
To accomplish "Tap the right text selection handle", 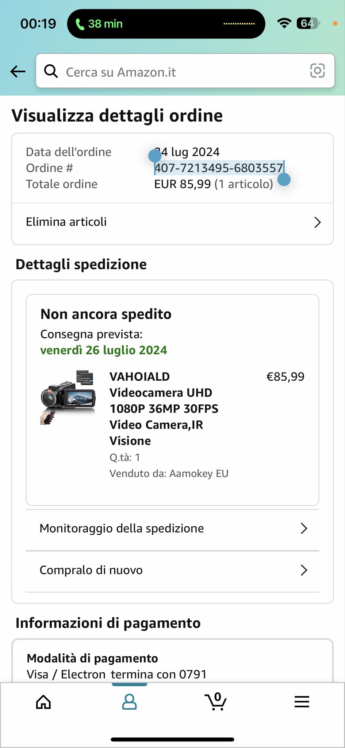I will (284, 179).
